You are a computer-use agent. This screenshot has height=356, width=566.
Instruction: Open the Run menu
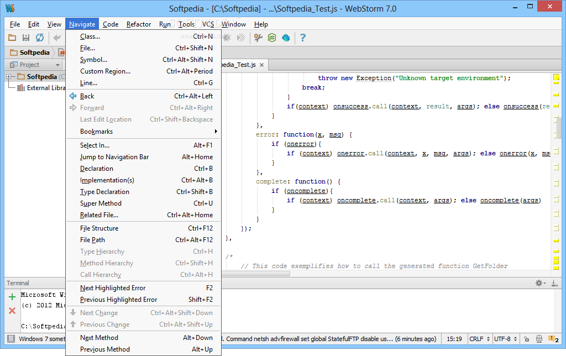click(x=165, y=24)
